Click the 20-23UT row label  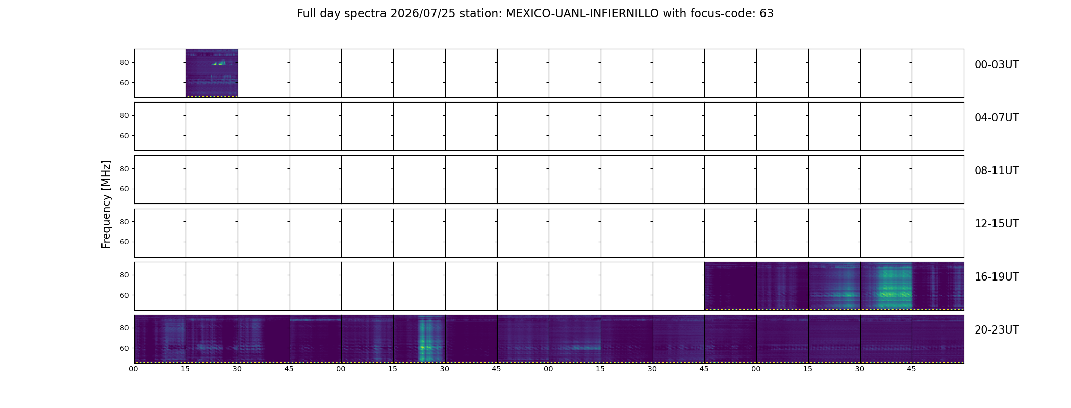(x=997, y=330)
